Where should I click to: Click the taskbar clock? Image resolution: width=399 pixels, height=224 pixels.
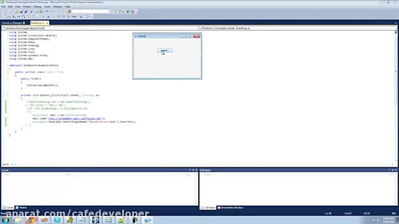388,220
